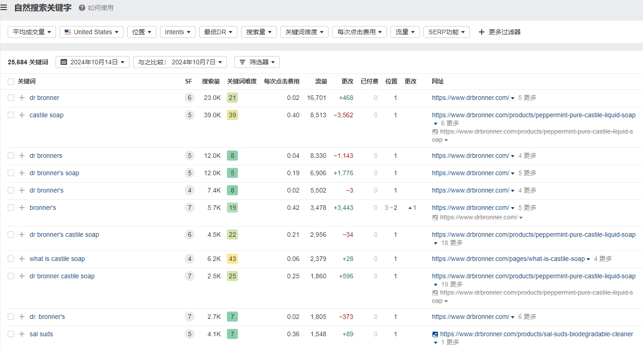Click the United States flag icon

pyautogui.click(x=68, y=32)
